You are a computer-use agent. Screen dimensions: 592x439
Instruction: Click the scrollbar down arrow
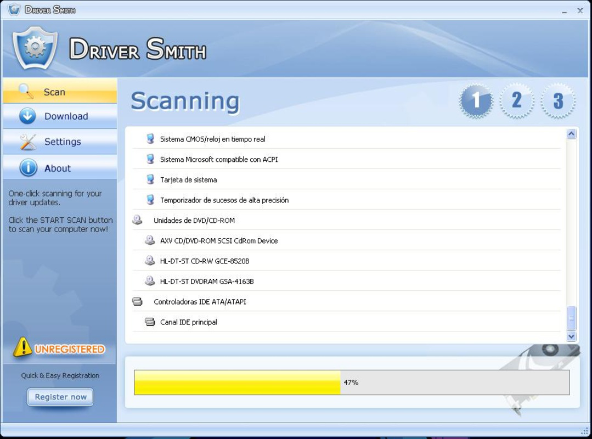pyautogui.click(x=571, y=336)
